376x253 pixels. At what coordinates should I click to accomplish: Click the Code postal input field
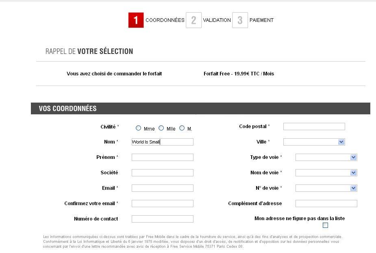coord(314,126)
